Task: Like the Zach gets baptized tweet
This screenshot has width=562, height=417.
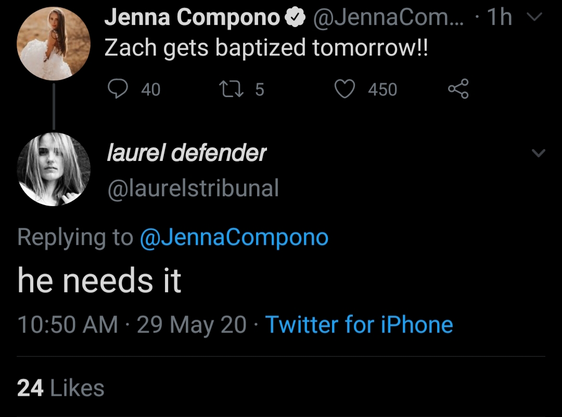Action: pyautogui.click(x=345, y=89)
